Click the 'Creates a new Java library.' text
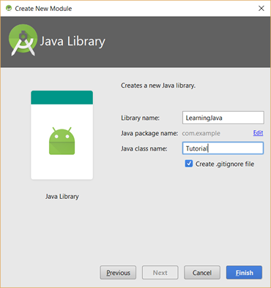This screenshot has width=271, height=288. tap(158, 86)
